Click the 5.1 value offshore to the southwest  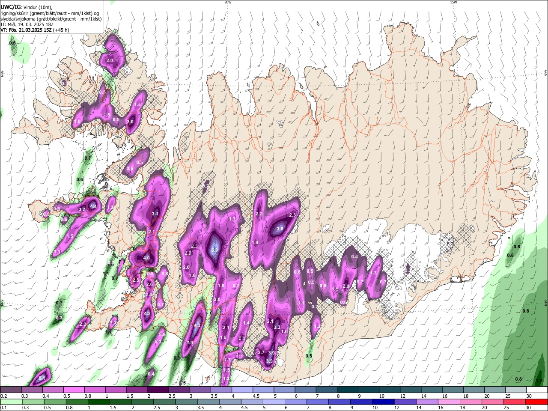pyautogui.click(x=42, y=378)
